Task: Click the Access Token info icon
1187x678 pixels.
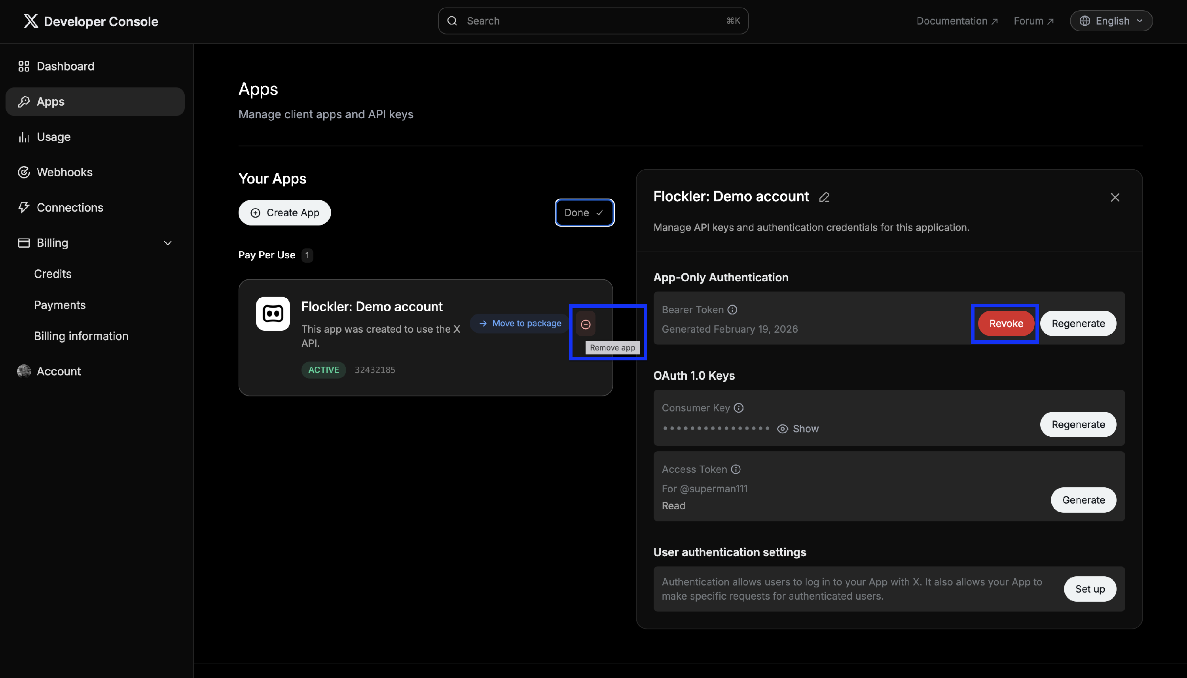Action: tap(736, 470)
